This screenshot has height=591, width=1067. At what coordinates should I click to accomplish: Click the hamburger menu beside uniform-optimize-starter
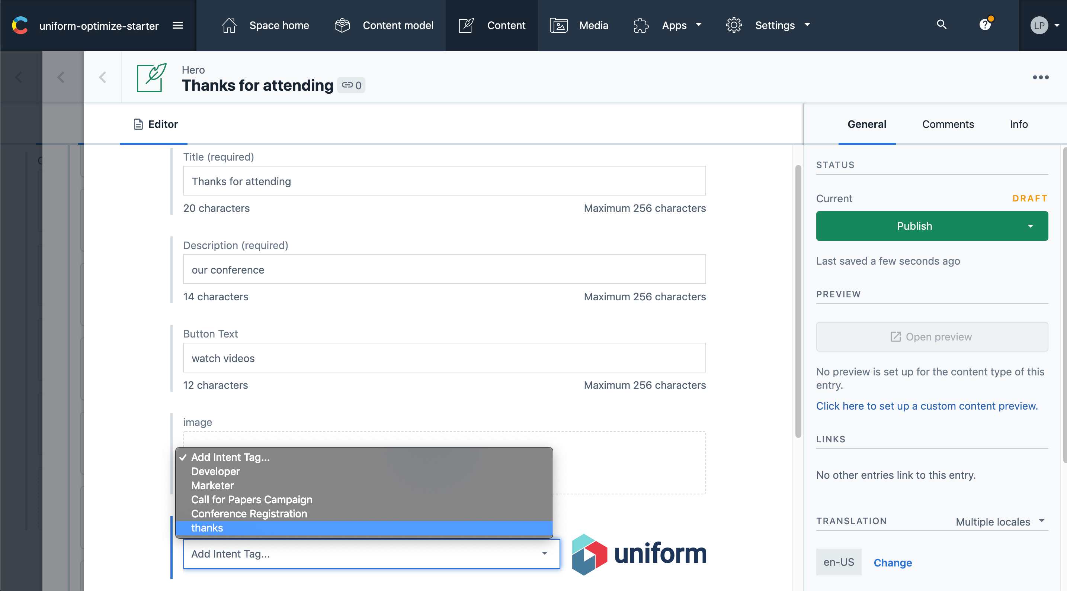click(178, 26)
